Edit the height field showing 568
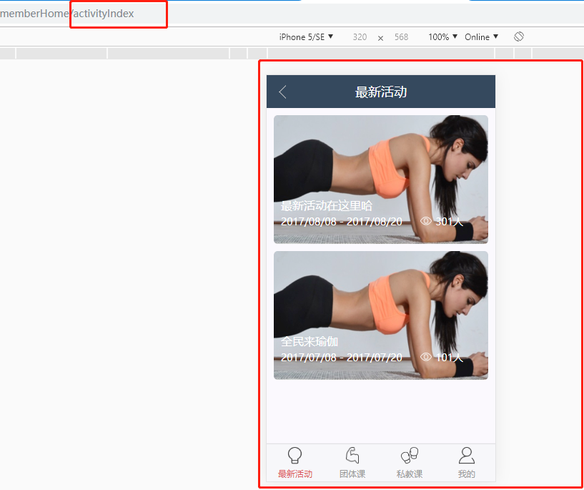Screen dimensions: 584x490 pos(402,37)
